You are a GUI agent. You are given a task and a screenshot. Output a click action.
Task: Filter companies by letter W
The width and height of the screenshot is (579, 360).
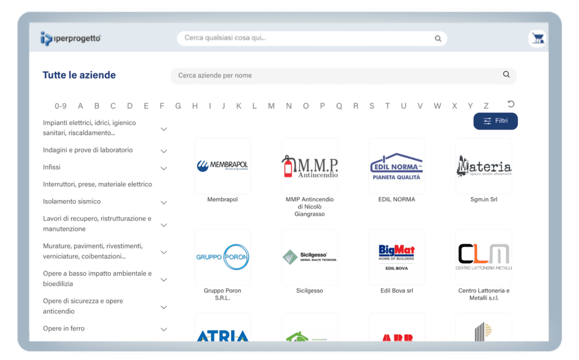coord(437,106)
